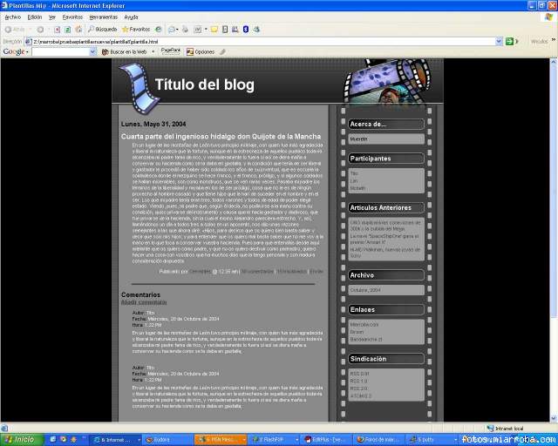
Task: Open the Google toolbar logo menu
Action: point(16,52)
